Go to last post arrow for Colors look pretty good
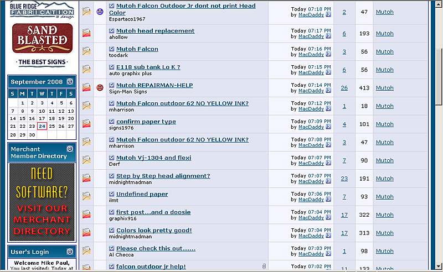Image resolution: width=443 pixels, height=272 pixels. tap(328, 236)
